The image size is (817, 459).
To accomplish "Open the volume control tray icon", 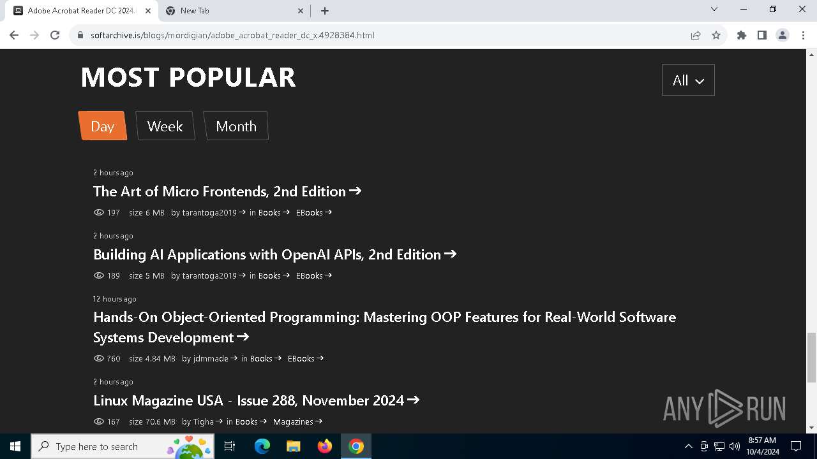I will (734, 446).
